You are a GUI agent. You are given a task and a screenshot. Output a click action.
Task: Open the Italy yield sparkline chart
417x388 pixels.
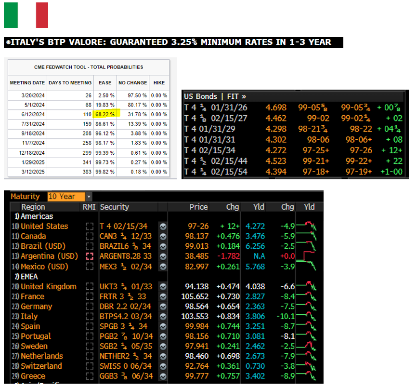(306, 316)
